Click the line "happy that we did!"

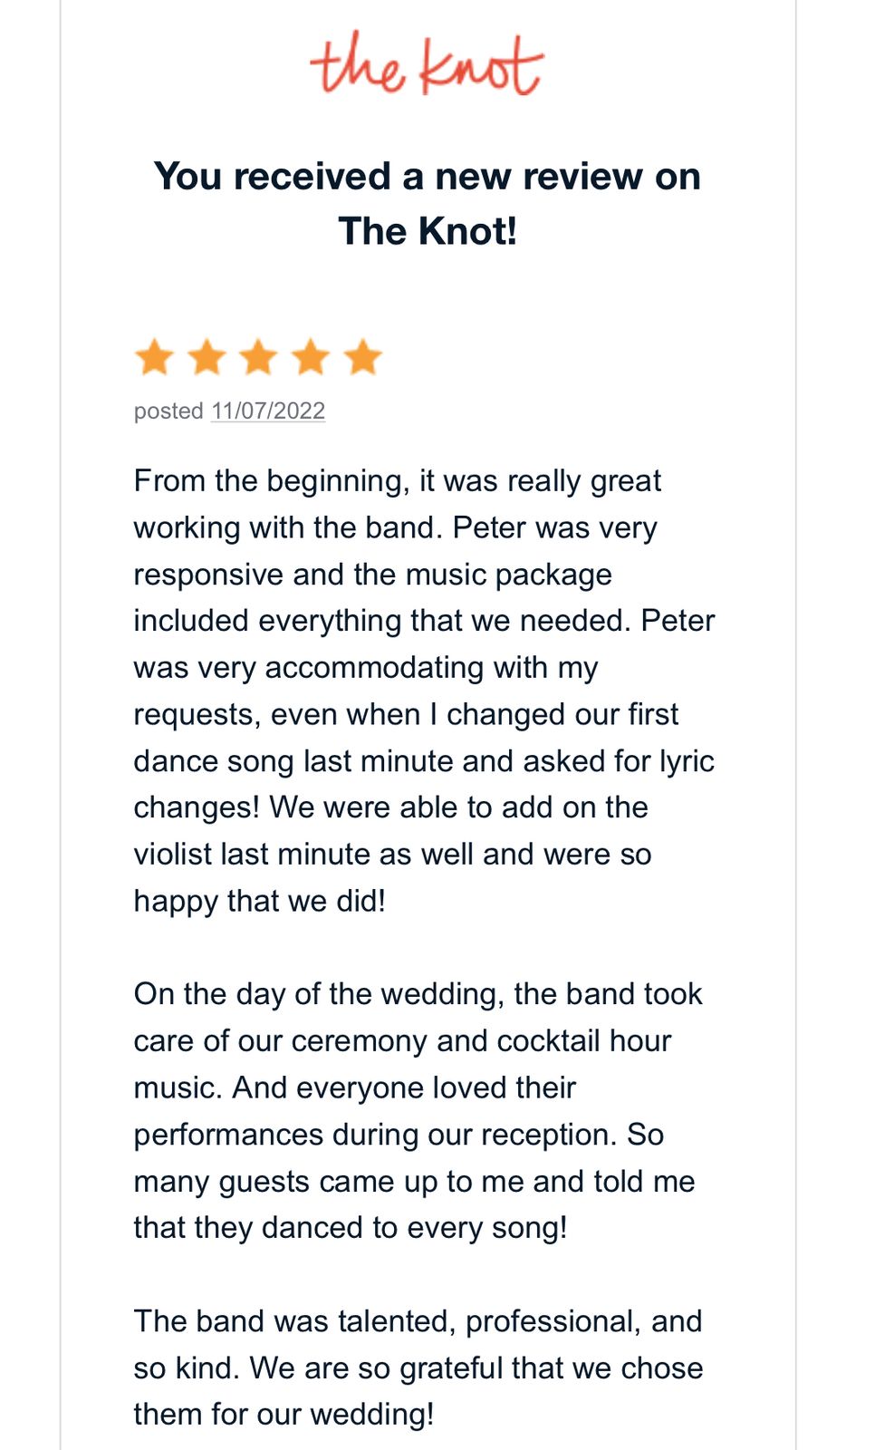pyautogui.click(x=259, y=901)
